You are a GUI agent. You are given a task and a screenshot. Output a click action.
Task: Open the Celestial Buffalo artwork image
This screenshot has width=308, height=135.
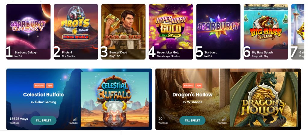[x=115, y=99]
